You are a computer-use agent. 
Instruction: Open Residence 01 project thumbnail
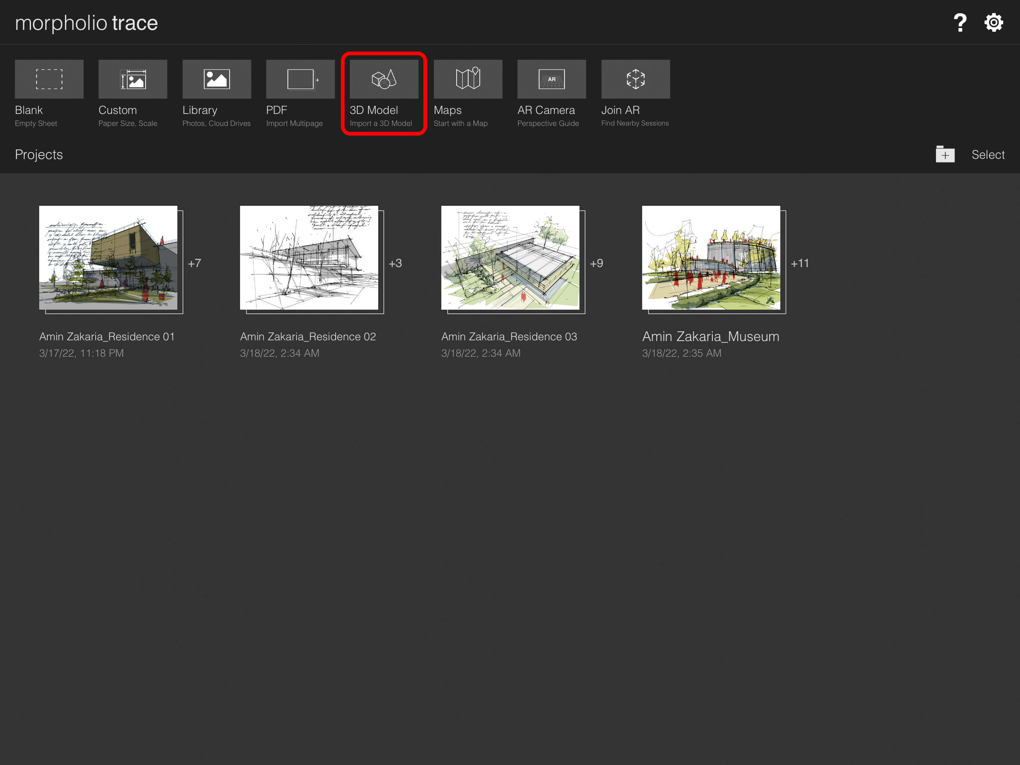tap(108, 257)
